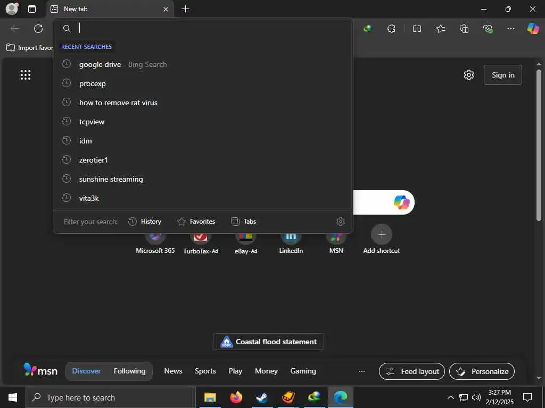Reload the page with refresh icon
The height and width of the screenshot is (408, 545).
pyautogui.click(x=38, y=29)
